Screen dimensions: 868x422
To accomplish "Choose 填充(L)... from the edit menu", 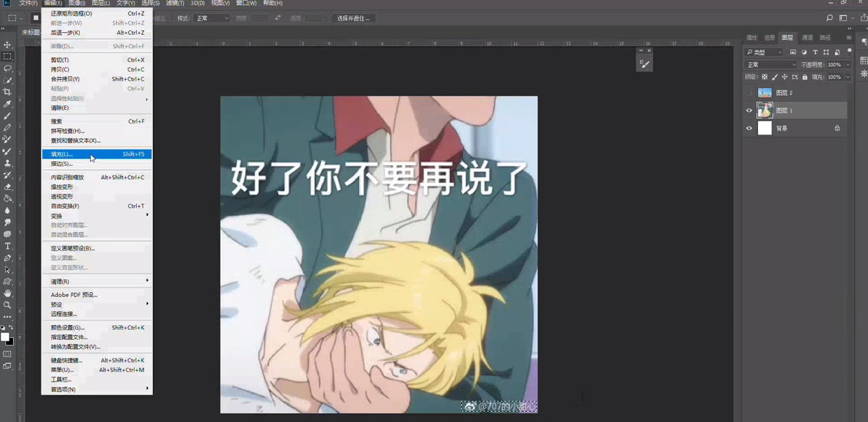I will pos(97,154).
